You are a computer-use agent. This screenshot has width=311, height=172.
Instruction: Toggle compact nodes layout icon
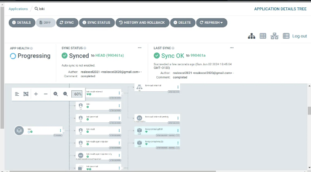(17, 94)
